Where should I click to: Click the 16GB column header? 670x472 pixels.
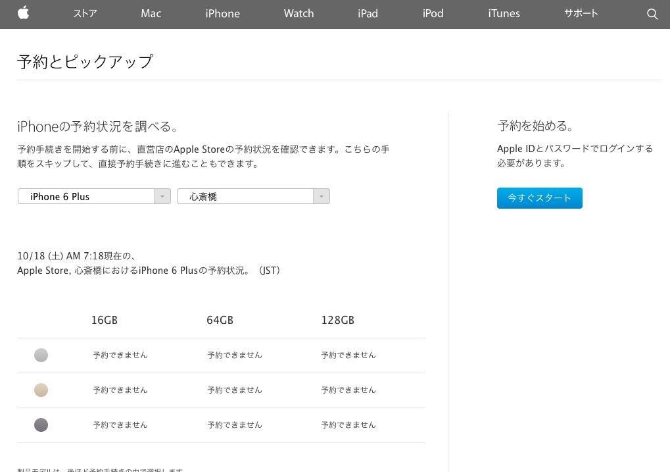[x=105, y=320]
